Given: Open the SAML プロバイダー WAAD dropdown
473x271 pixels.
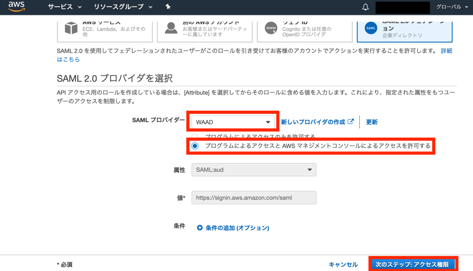Looking at the screenshot, I should (233, 122).
